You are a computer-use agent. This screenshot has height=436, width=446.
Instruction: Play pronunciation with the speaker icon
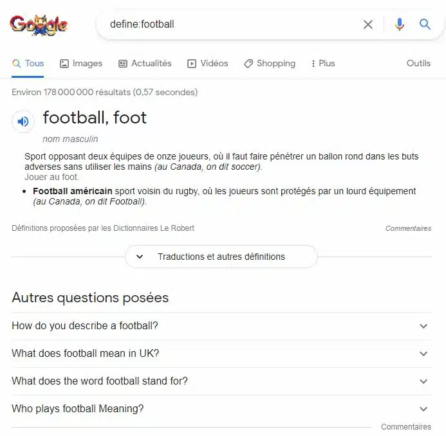pyautogui.click(x=23, y=122)
